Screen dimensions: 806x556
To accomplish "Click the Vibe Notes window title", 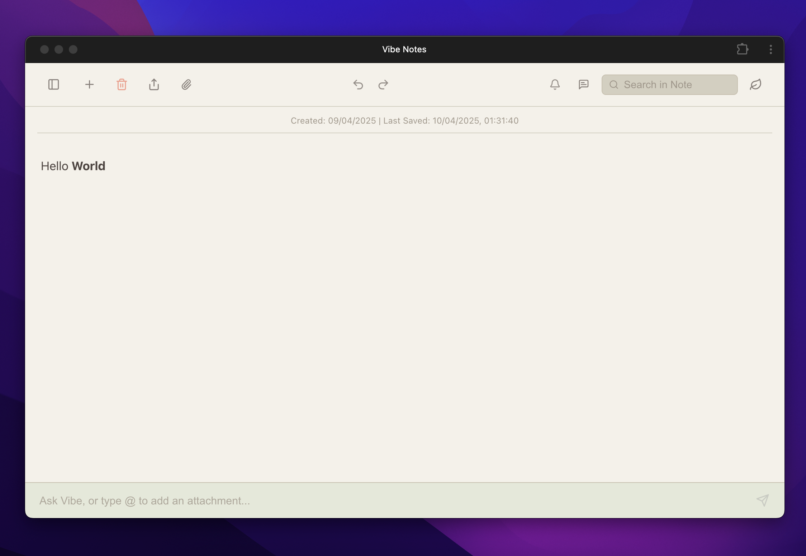I will click(x=404, y=49).
